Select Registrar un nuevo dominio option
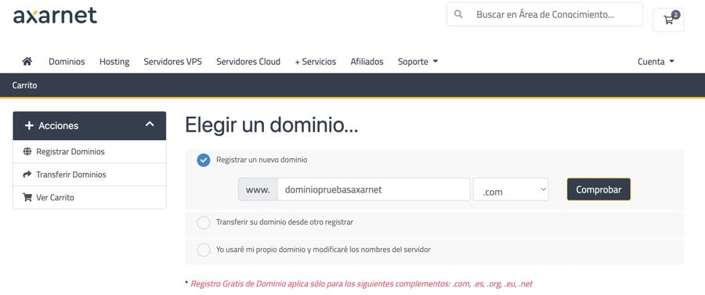Image resolution: width=705 pixels, height=295 pixels. click(x=203, y=160)
